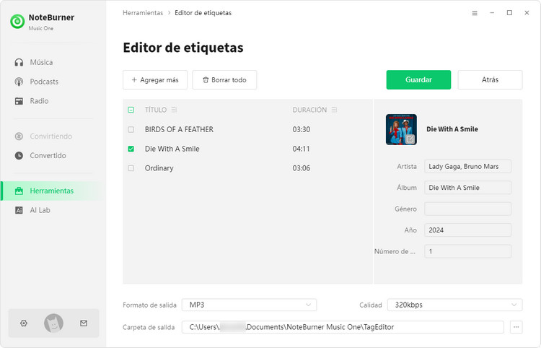The image size is (541, 348).
Task: Click Agregar más button
Action: (x=155, y=79)
